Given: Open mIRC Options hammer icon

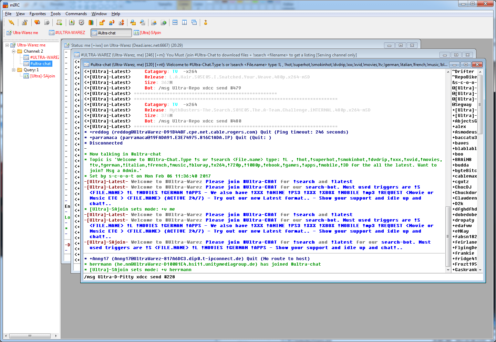Looking at the screenshot, I should click(x=24, y=22).
